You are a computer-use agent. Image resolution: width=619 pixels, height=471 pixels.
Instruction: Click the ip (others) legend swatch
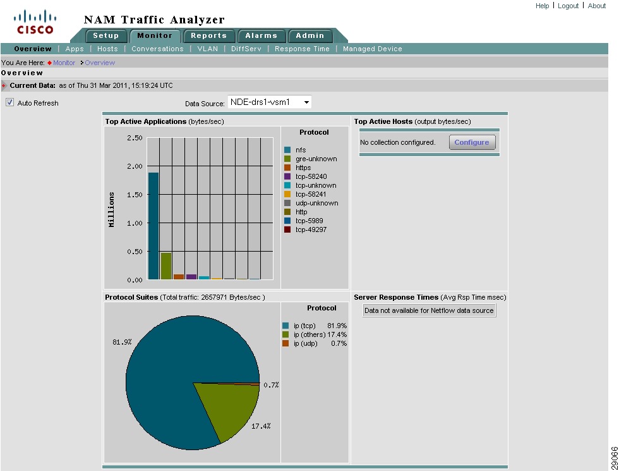tap(285, 334)
